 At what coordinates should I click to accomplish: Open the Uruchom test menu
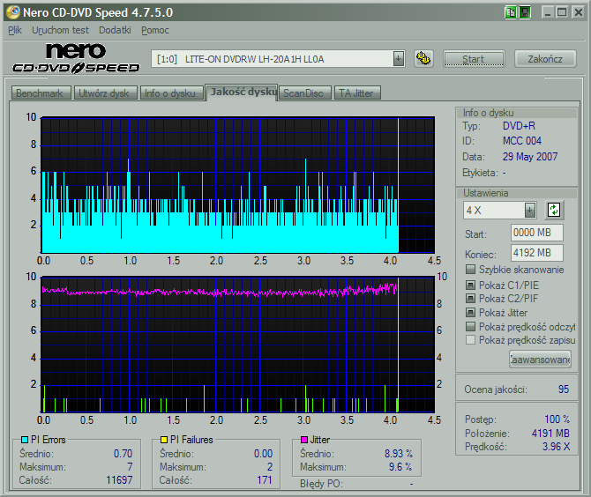tap(60, 30)
